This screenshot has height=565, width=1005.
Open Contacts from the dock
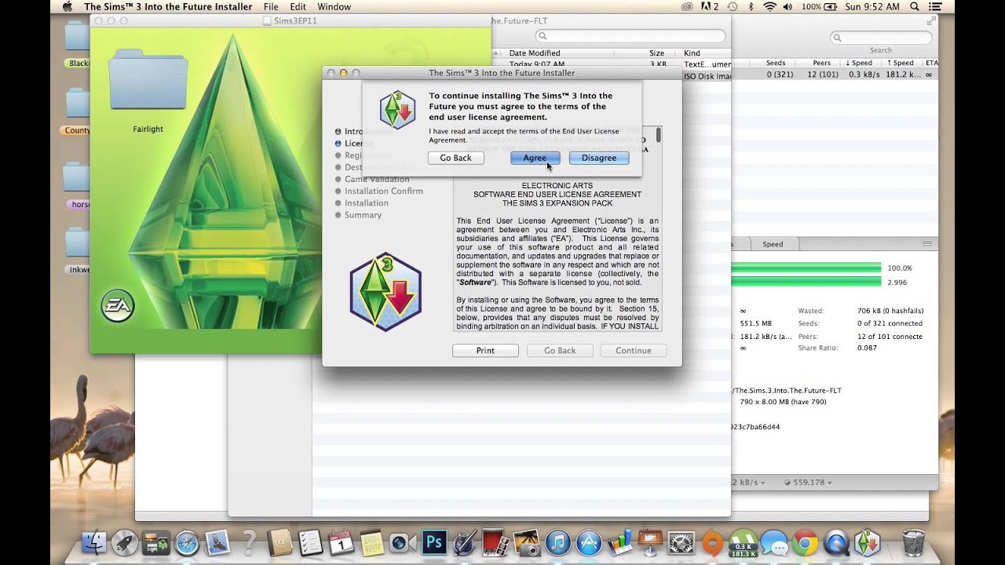pos(280,543)
